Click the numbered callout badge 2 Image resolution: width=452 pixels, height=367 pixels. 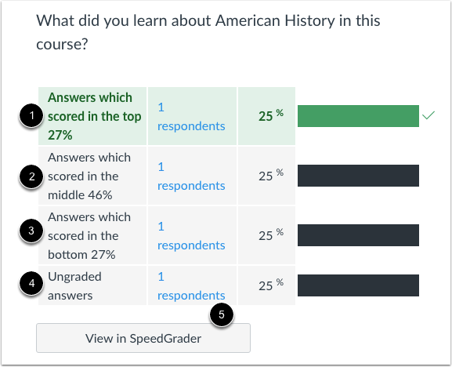point(31,176)
